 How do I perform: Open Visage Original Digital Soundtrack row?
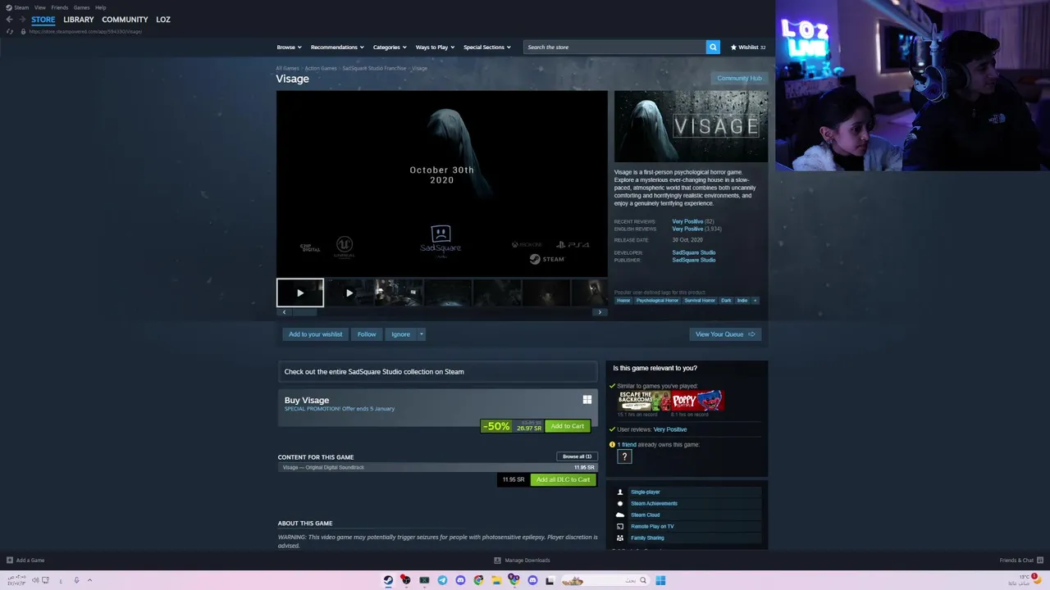(x=437, y=467)
